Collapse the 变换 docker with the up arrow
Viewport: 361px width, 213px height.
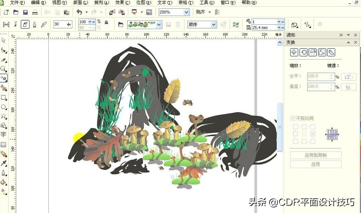(348, 42)
